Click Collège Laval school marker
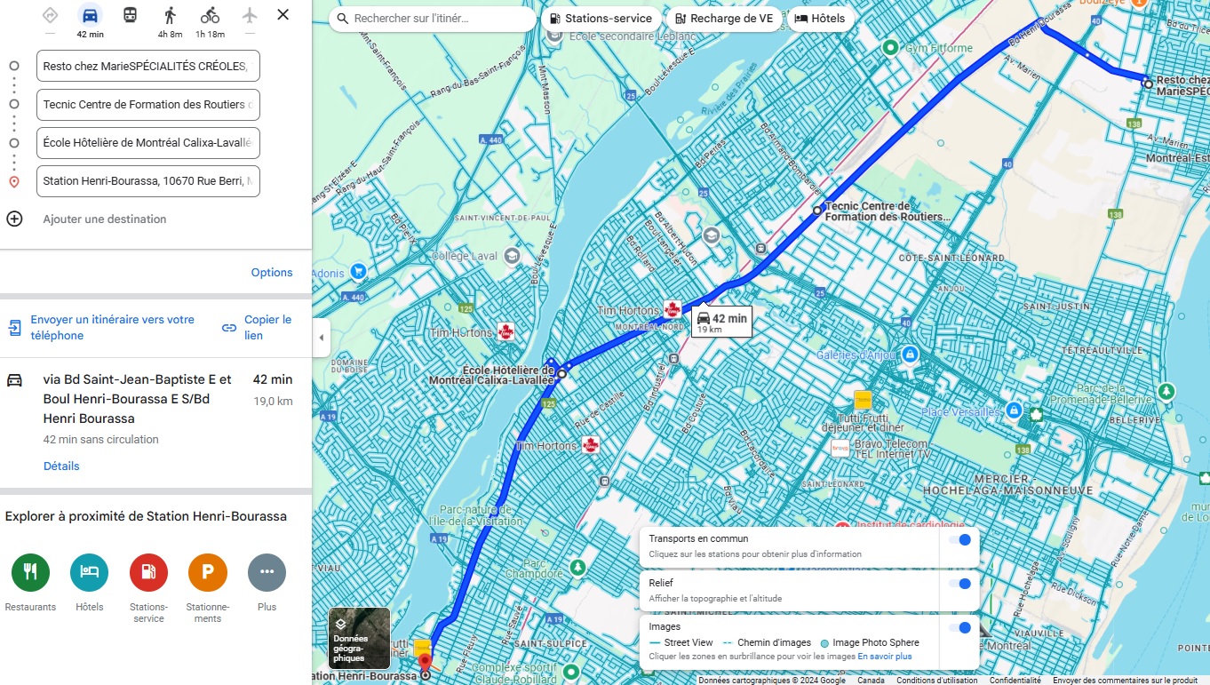1210x685 pixels. point(512,256)
